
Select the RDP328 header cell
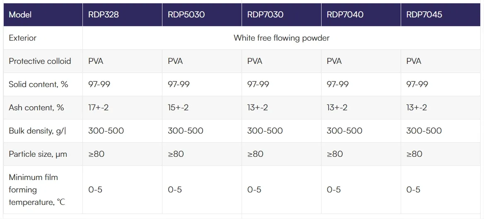coord(104,15)
